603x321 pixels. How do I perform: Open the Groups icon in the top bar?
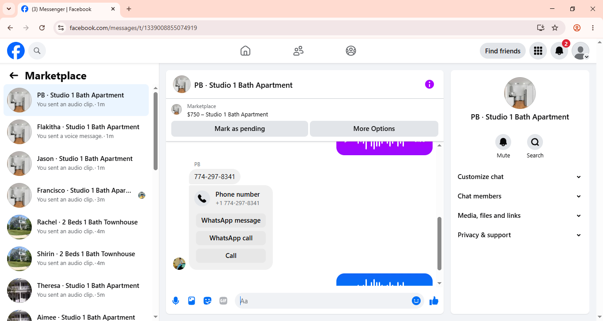coord(351,51)
